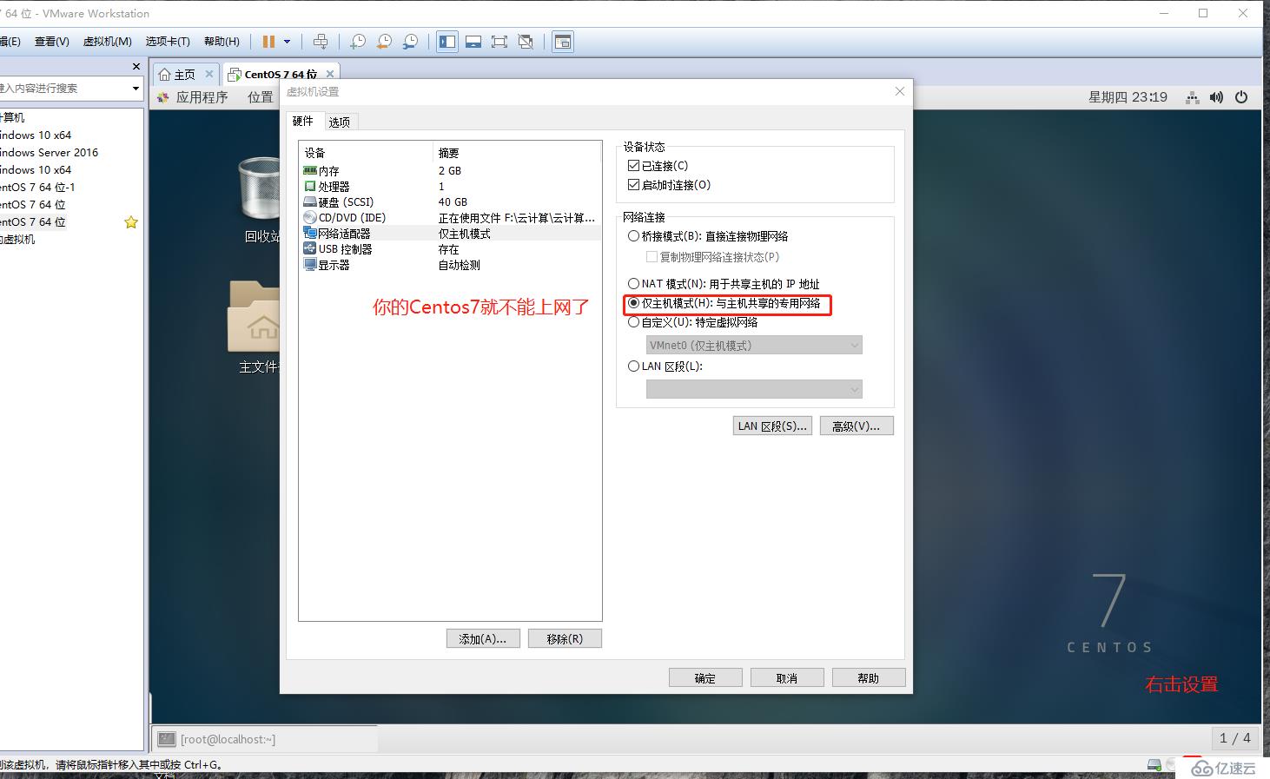Click the 帮助 button in the dialog

coord(869,678)
